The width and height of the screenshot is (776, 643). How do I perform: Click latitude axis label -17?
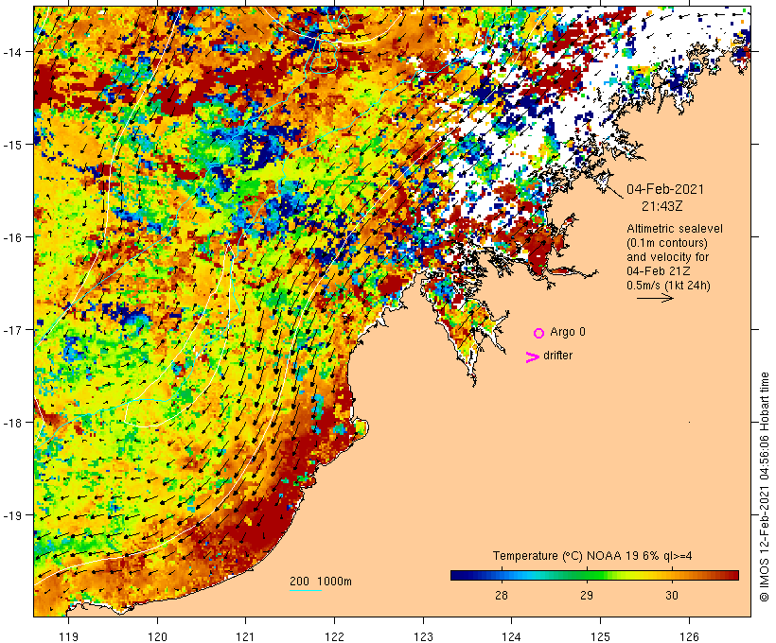pos(12,329)
